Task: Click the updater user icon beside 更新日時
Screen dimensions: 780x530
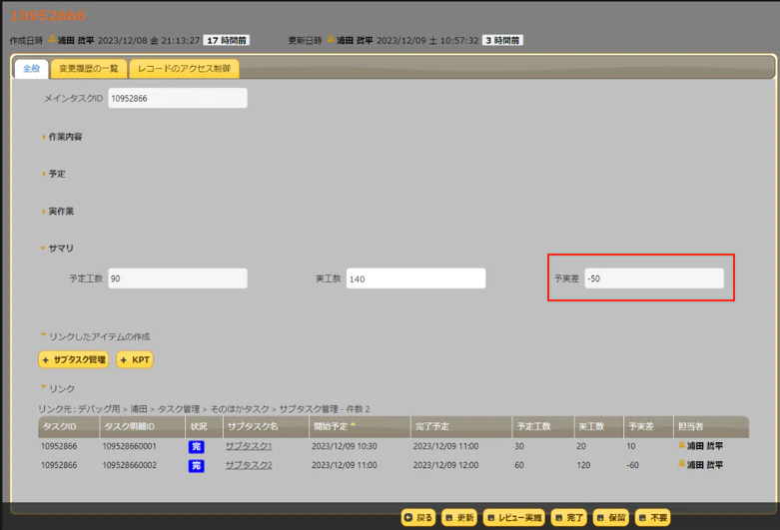Action: pos(331,39)
